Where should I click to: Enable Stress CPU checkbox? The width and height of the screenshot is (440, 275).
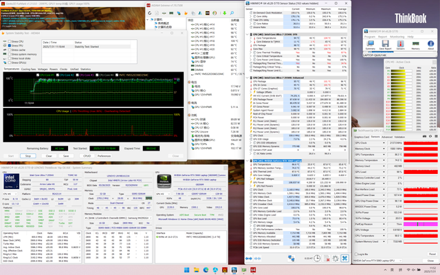coord(10,41)
